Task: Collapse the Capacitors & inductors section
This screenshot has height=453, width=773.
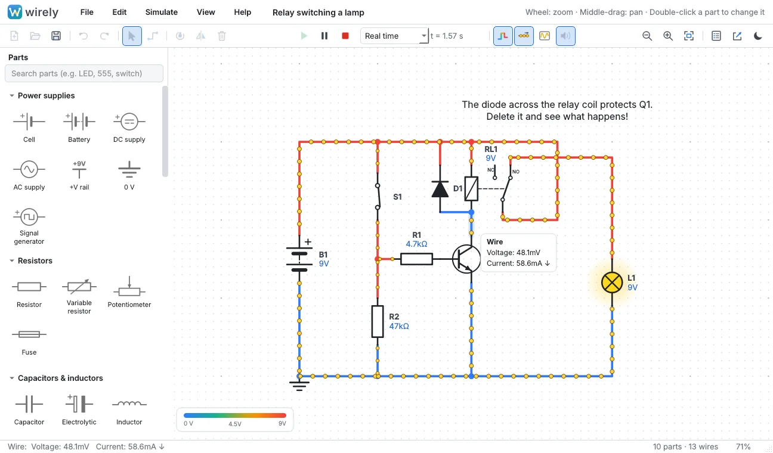Action: coord(55,378)
